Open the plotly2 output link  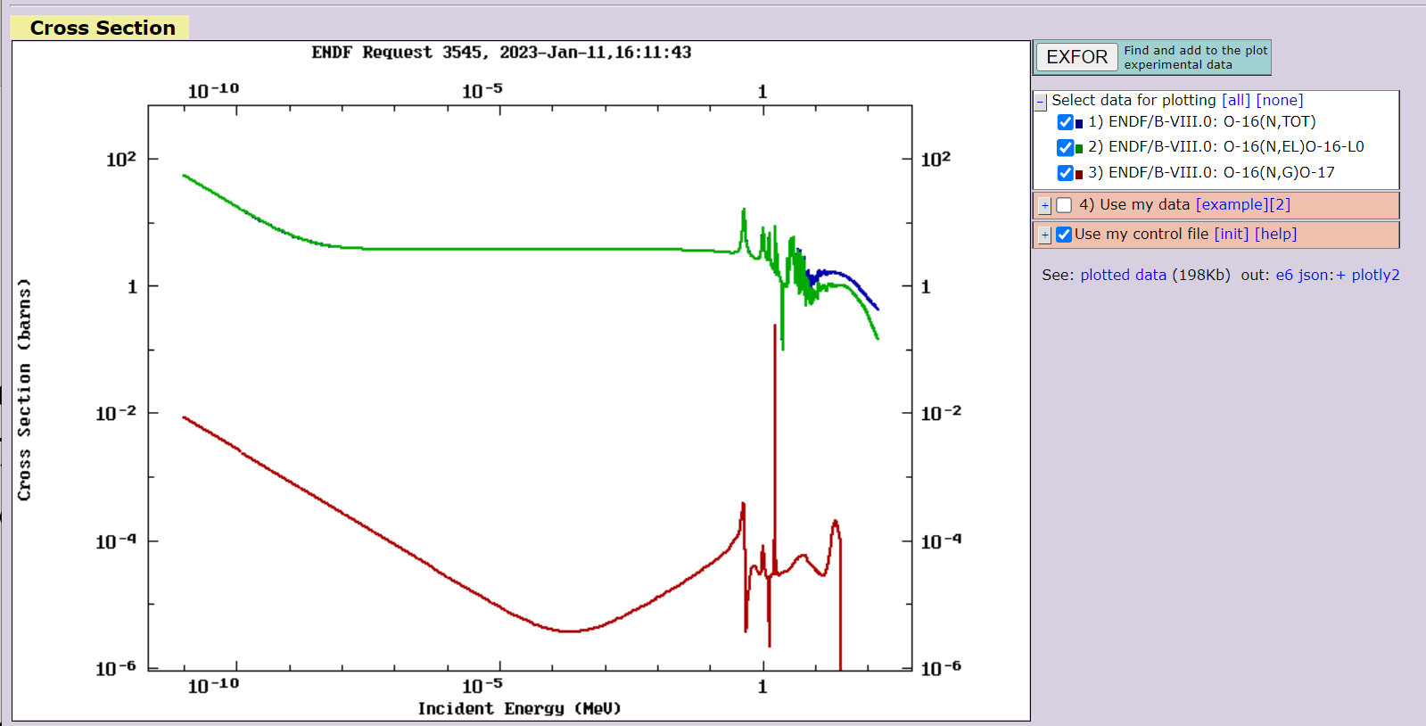[1375, 275]
